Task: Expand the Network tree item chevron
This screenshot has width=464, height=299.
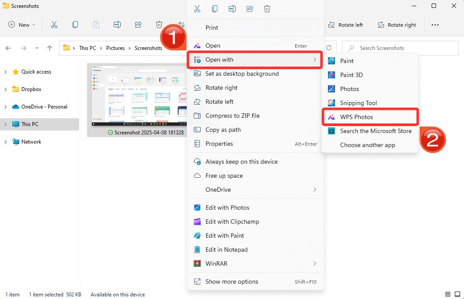Action: 4,141
